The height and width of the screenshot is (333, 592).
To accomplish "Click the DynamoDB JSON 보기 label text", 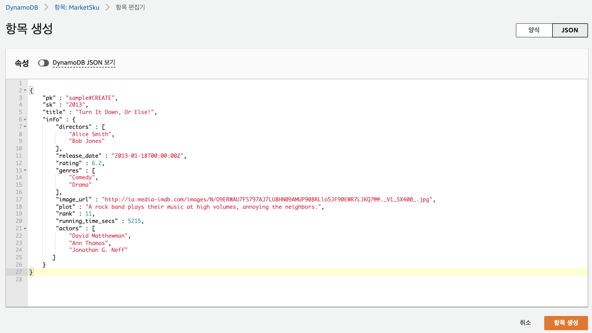I will pyautogui.click(x=84, y=63).
